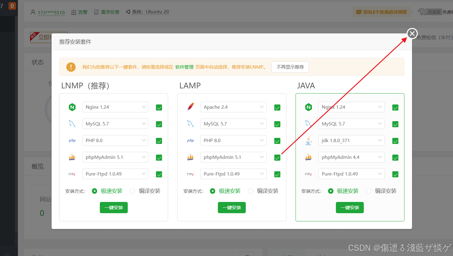Click the php icon in LAMP panel
The width and height of the screenshot is (453, 256).
[x=191, y=141]
